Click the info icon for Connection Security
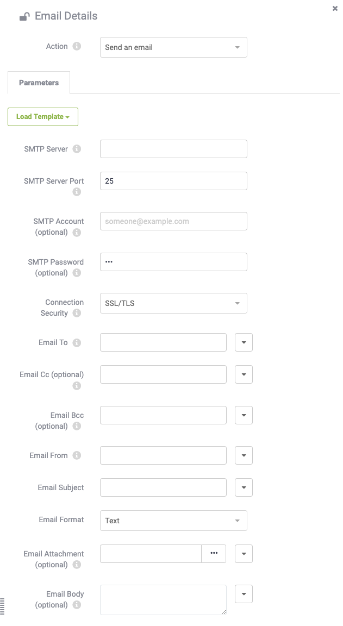343x626 pixels. coord(77,313)
